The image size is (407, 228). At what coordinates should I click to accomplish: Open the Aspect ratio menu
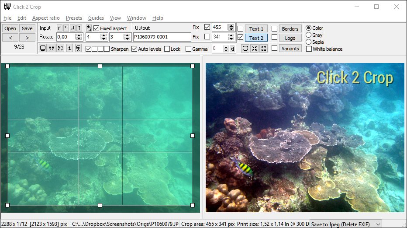tap(46, 18)
